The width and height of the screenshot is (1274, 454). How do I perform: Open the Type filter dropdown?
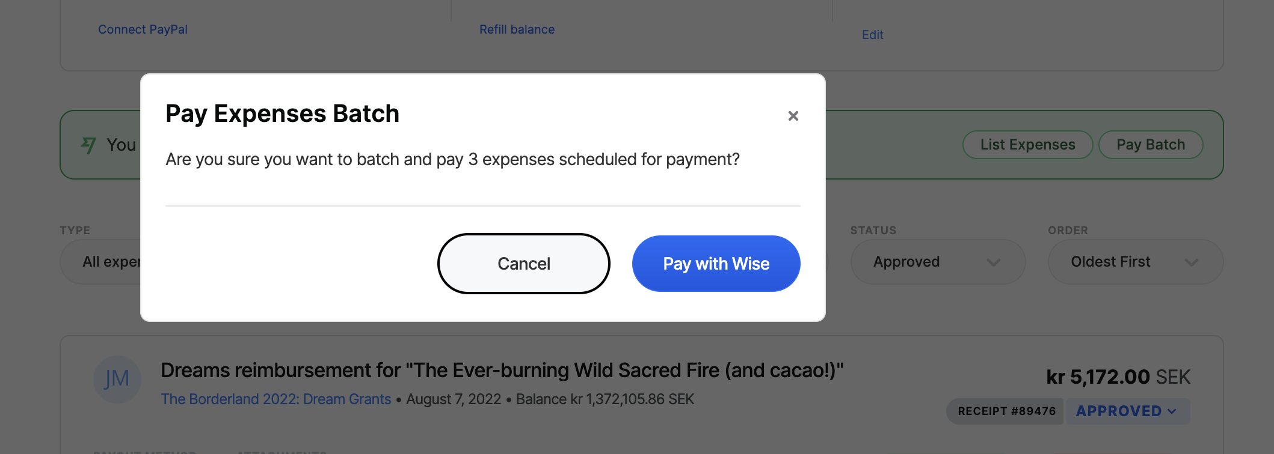(x=101, y=262)
